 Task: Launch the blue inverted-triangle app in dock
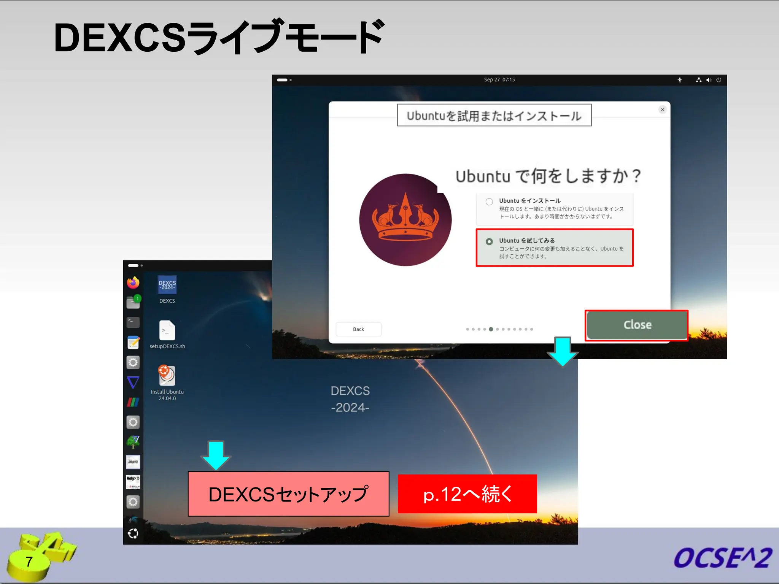click(x=133, y=382)
